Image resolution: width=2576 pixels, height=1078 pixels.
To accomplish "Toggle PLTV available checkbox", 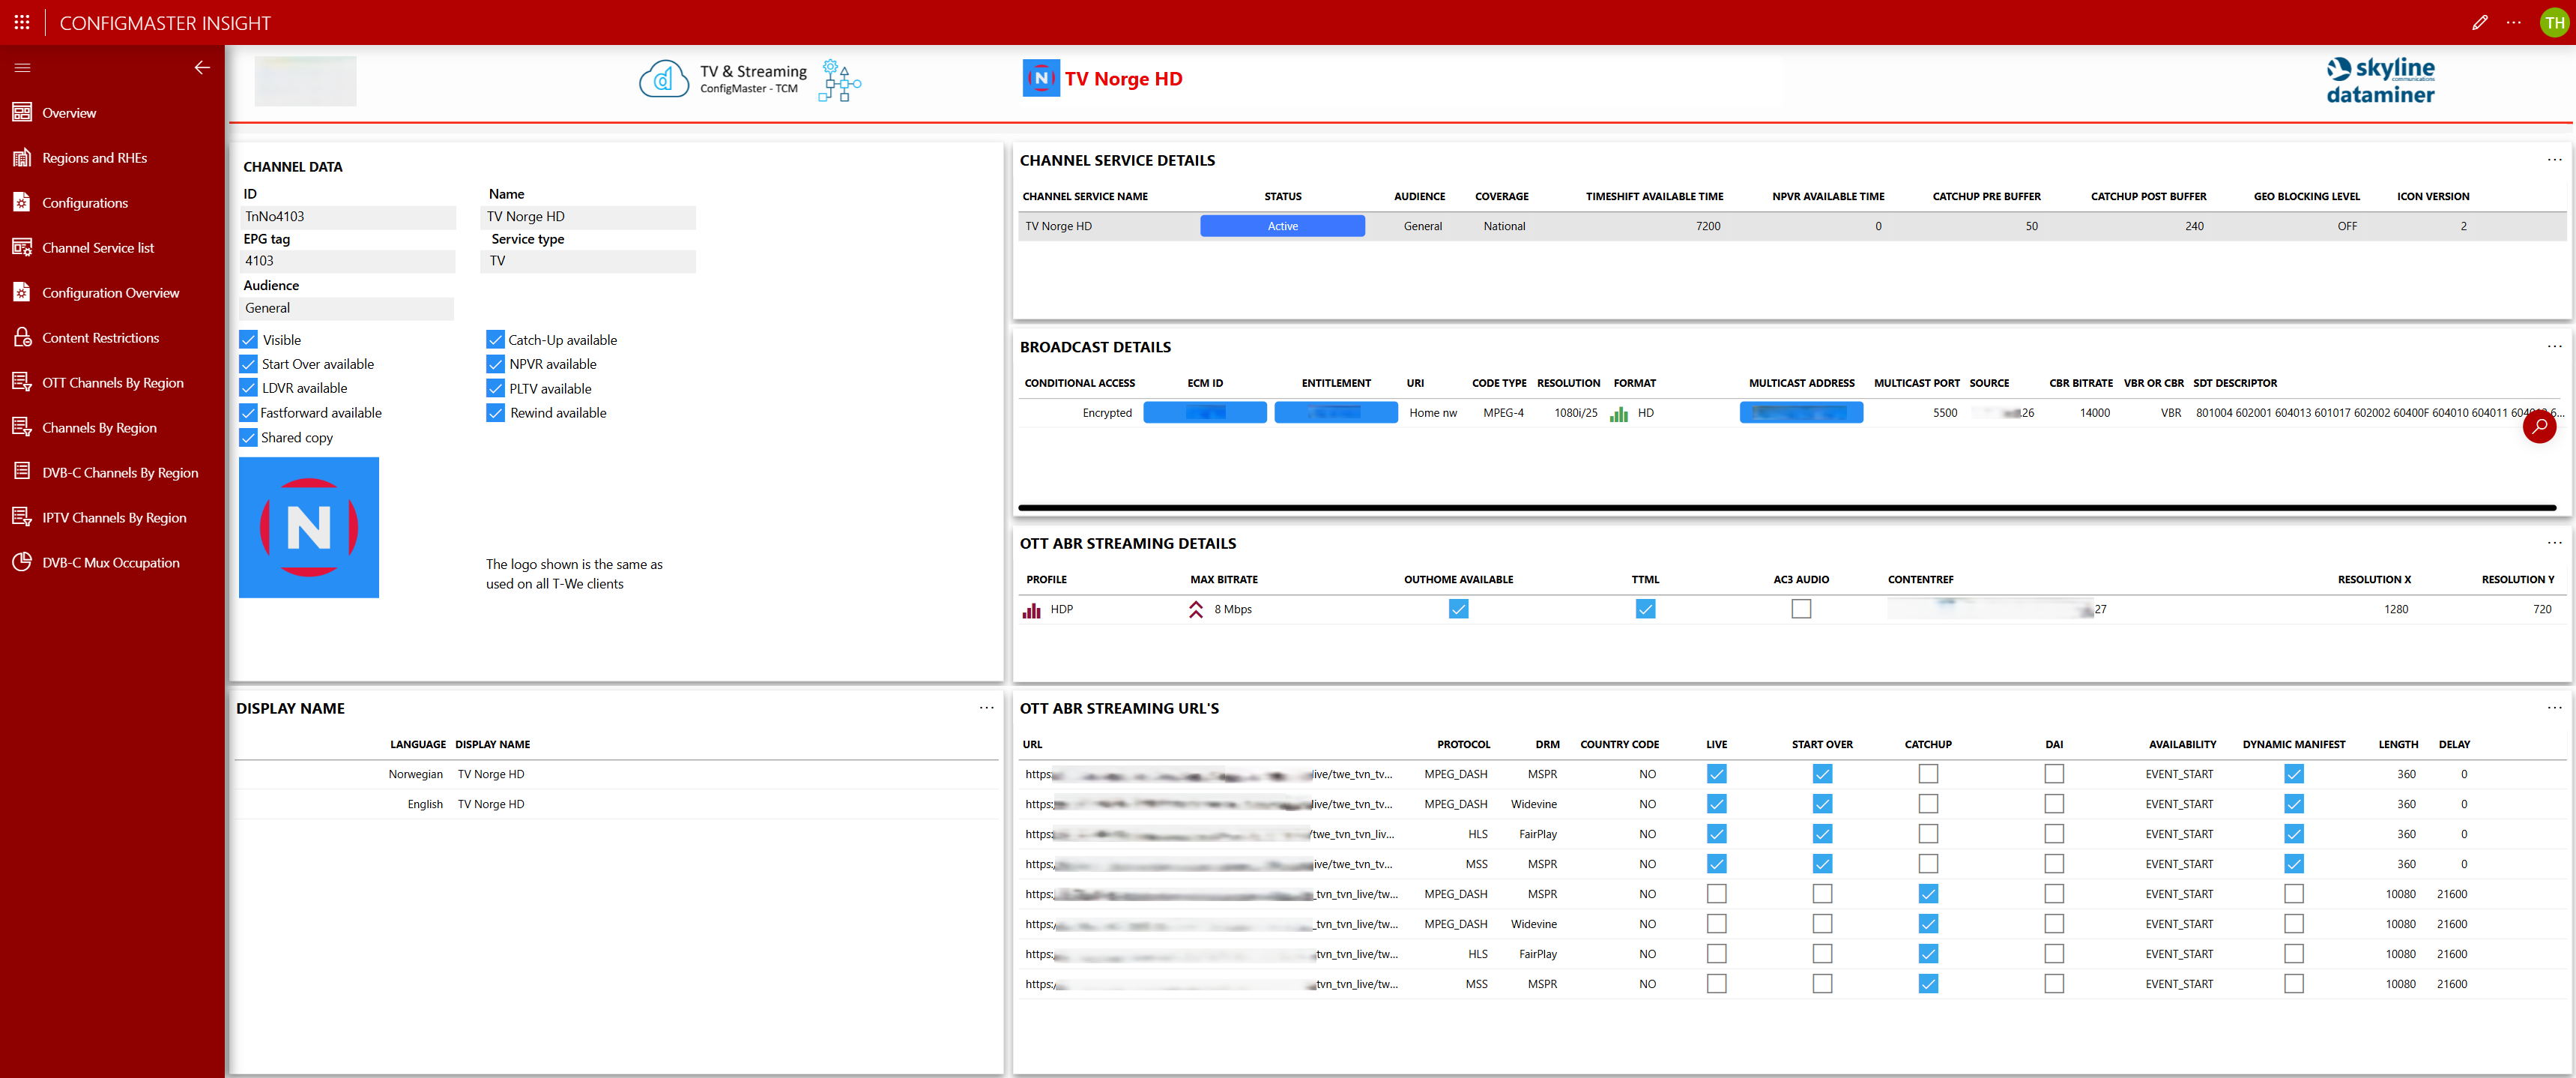I will [x=496, y=388].
